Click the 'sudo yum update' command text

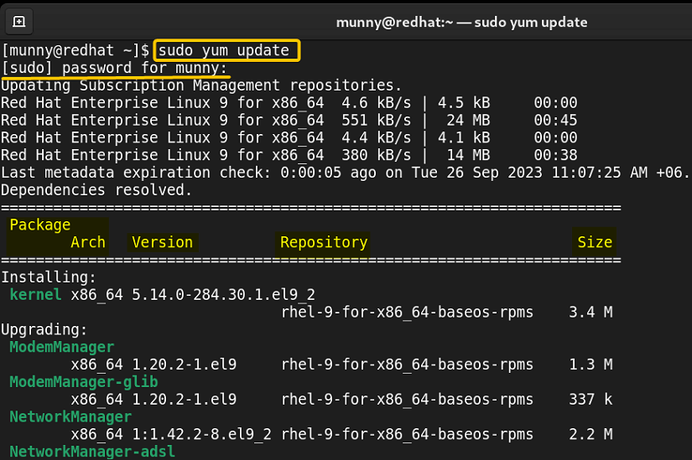pyautogui.click(x=224, y=51)
